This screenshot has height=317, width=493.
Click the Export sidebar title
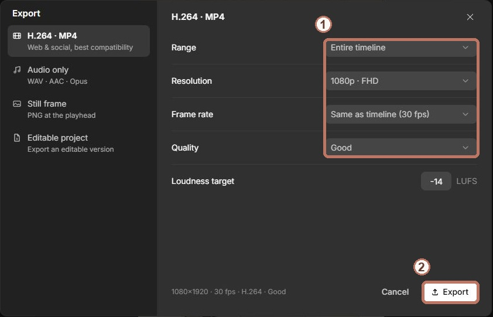pyautogui.click(x=26, y=13)
